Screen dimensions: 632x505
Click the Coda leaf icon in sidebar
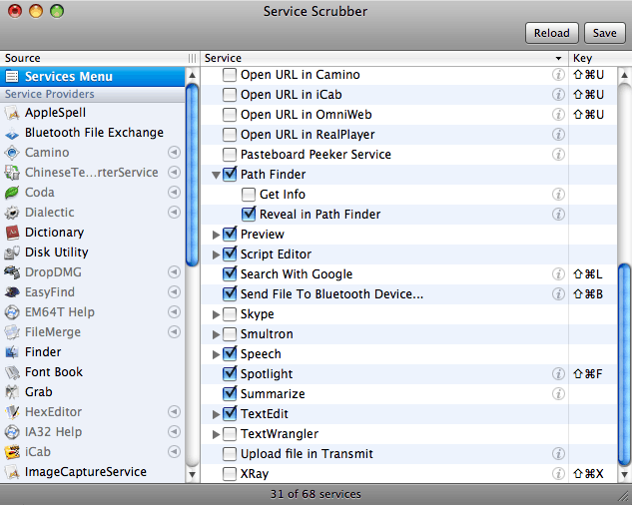point(12,193)
